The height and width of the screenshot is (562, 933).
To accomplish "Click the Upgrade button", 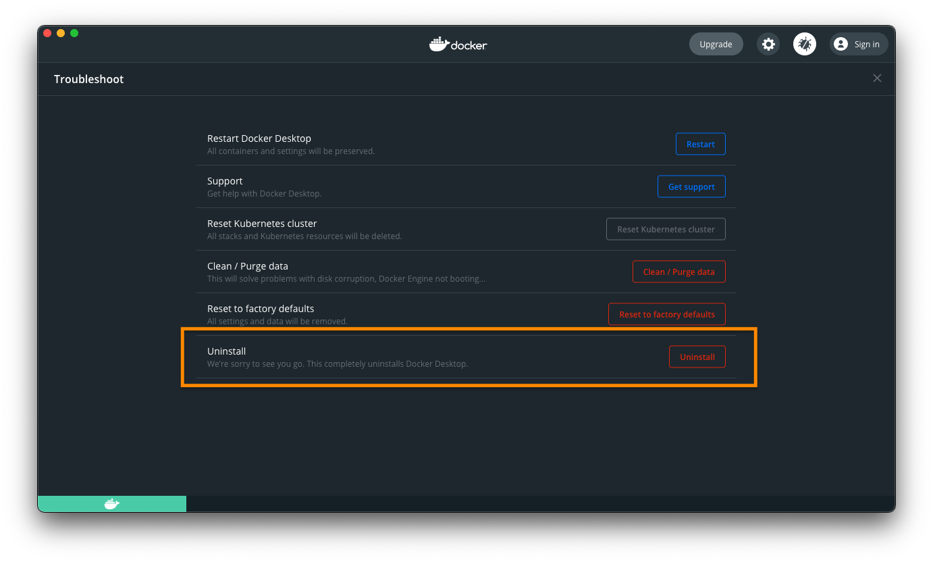I will tap(716, 44).
